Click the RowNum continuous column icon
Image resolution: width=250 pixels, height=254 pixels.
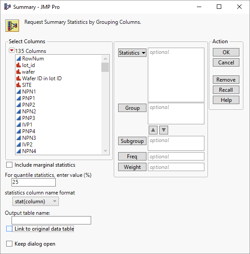[19, 59]
